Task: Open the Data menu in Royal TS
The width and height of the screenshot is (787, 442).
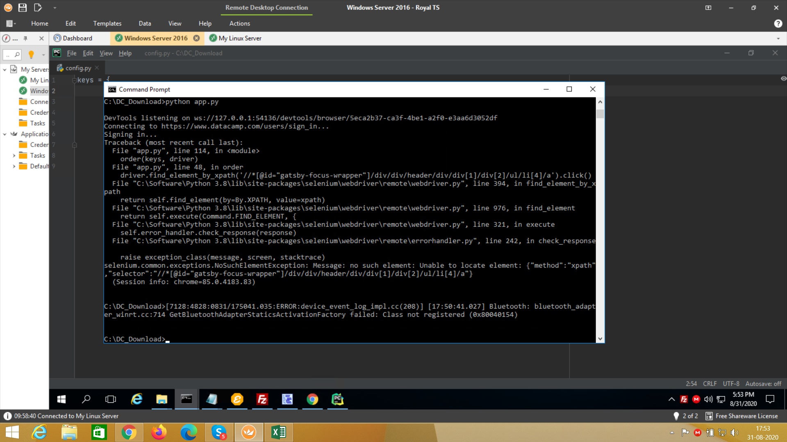Action: coord(145,23)
